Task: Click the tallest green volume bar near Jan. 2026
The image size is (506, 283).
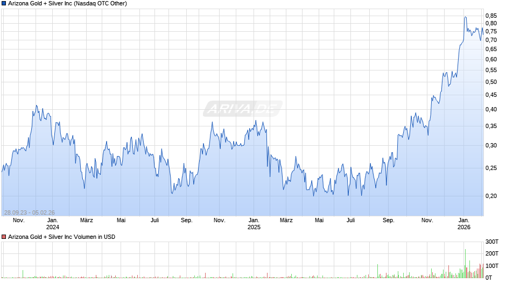Action: pos(465,263)
